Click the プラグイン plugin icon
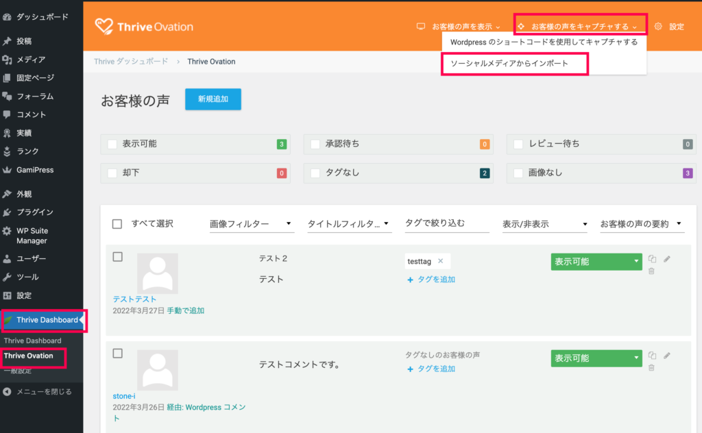This screenshot has height=433, width=702. pos(7,212)
